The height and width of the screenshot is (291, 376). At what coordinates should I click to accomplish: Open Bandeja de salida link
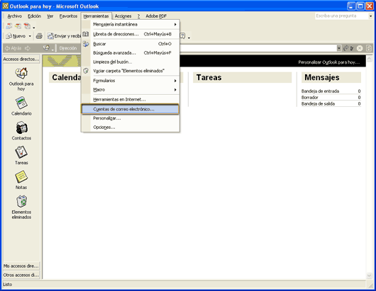click(318, 103)
